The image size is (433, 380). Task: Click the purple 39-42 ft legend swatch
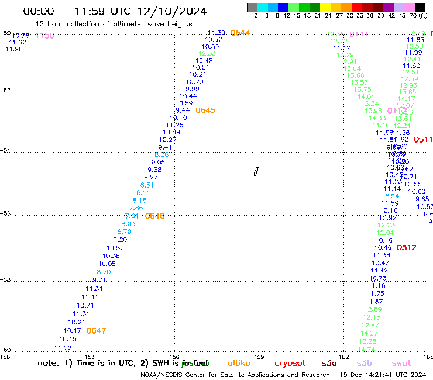(389, 7)
